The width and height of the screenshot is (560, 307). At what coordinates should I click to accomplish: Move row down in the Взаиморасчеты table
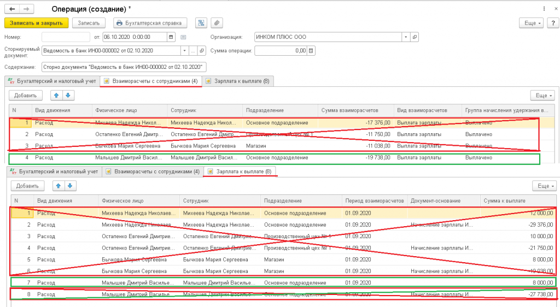[68, 95]
